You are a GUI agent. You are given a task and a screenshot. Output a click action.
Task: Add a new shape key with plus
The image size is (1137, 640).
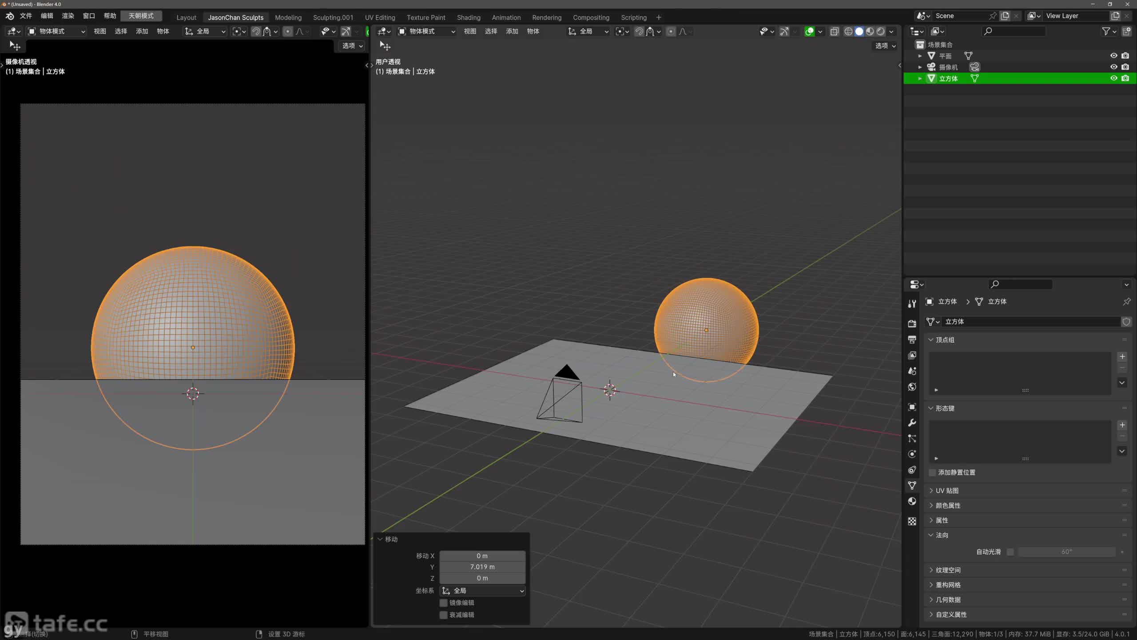(x=1122, y=425)
